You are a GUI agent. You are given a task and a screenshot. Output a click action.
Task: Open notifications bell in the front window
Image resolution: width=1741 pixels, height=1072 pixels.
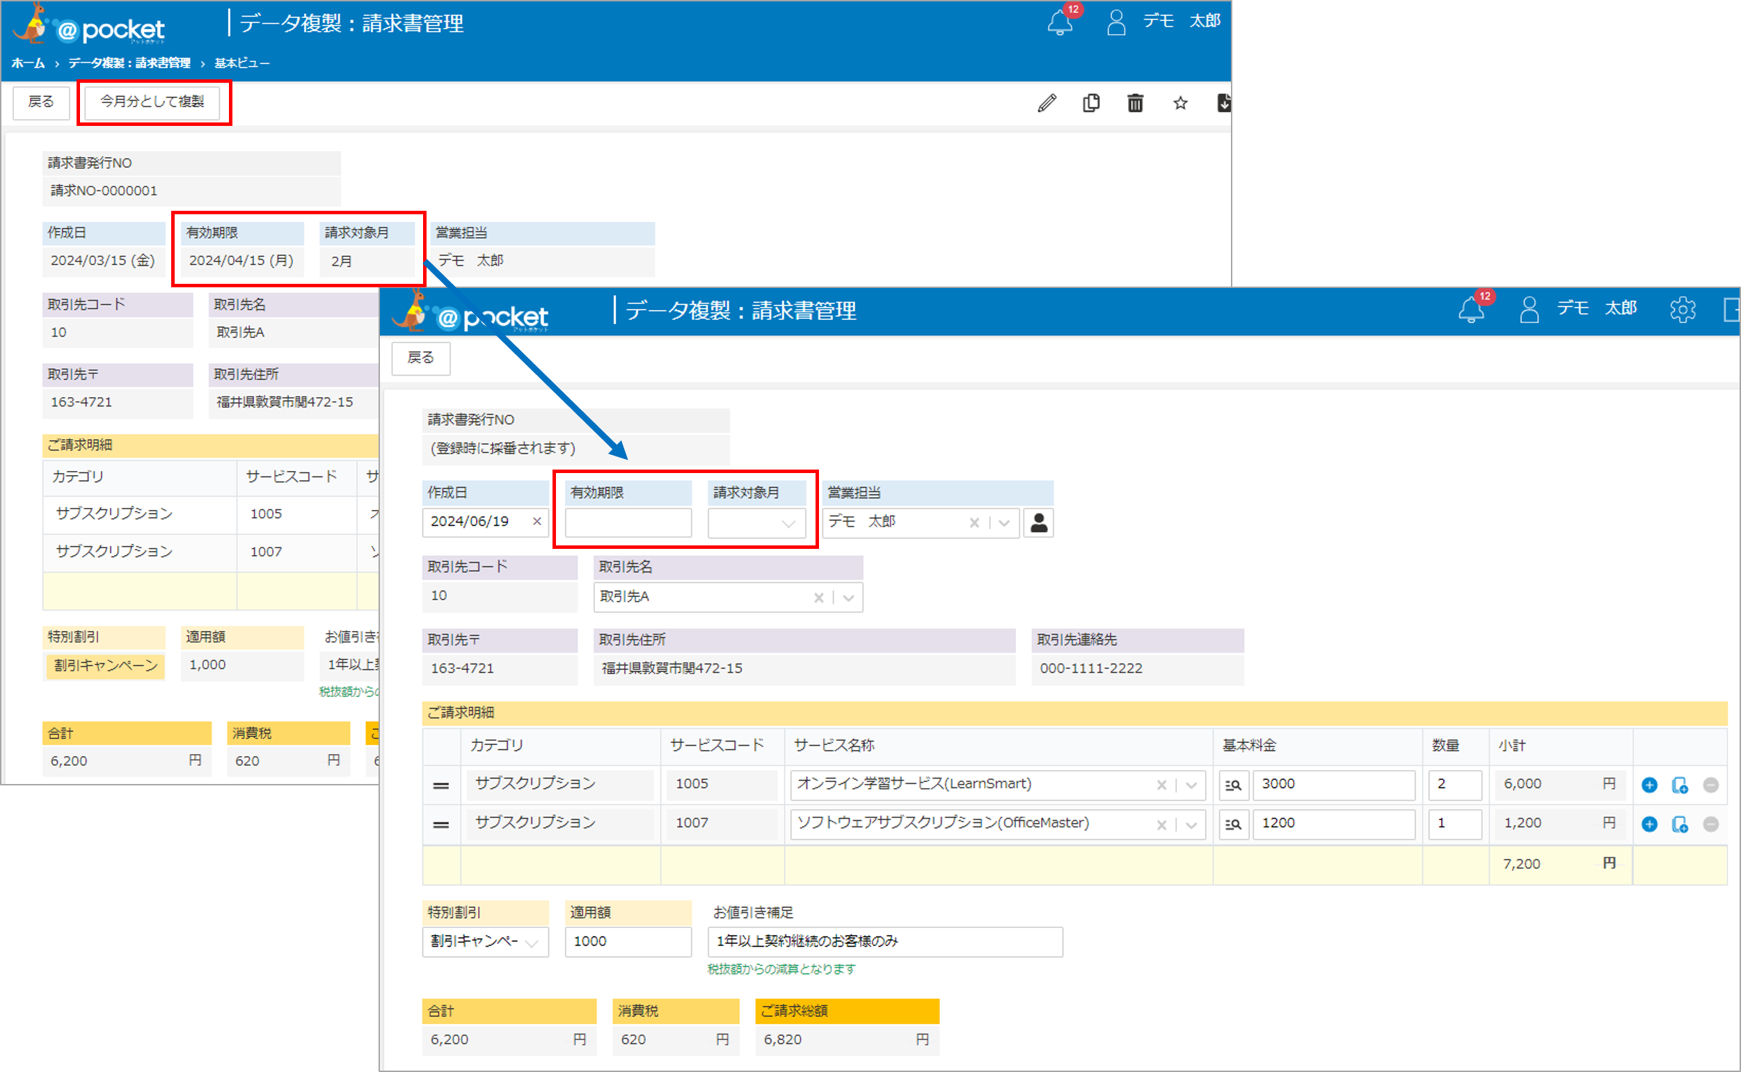(1472, 309)
